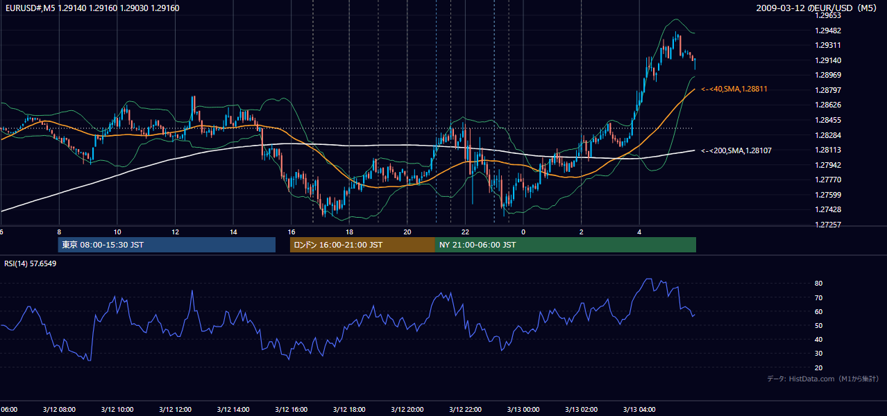Click hour 18 on the chart axis
This screenshot has width=887, height=416.
click(x=349, y=232)
